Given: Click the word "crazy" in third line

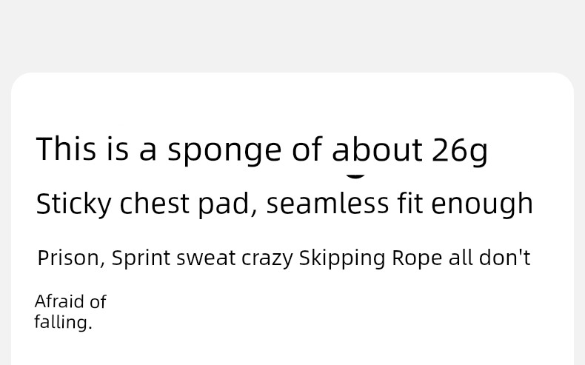Looking at the screenshot, I should tap(267, 259).
